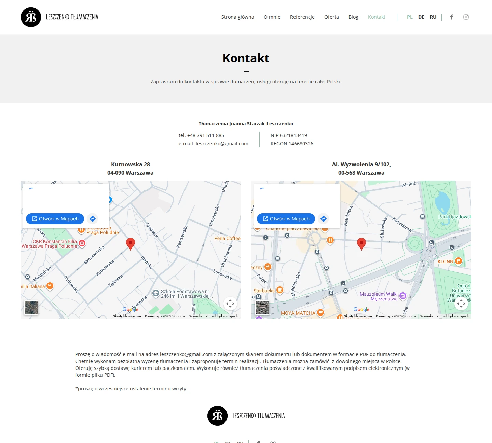Switch the Al. Wyzwolenia map to satellite view thumbnail
Image resolution: width=492 pixels, height=443 pixels.
tap(262, 308)
